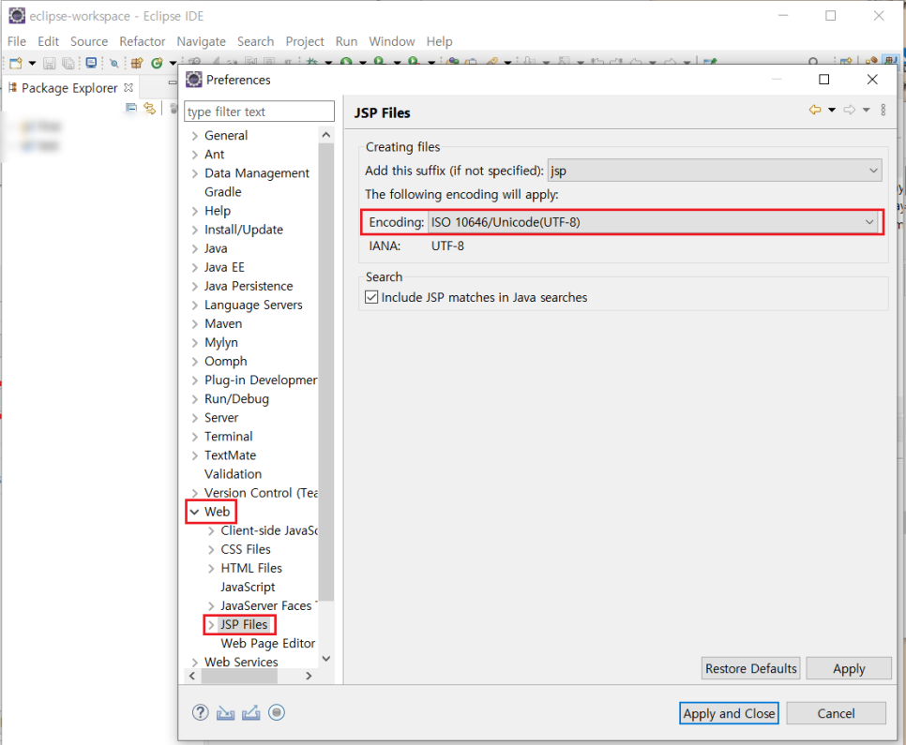Viewport: 906px width, 745px height.
Task: Click the Restore Defaults button
Action: pyautogui.click(x=750, y=669)
